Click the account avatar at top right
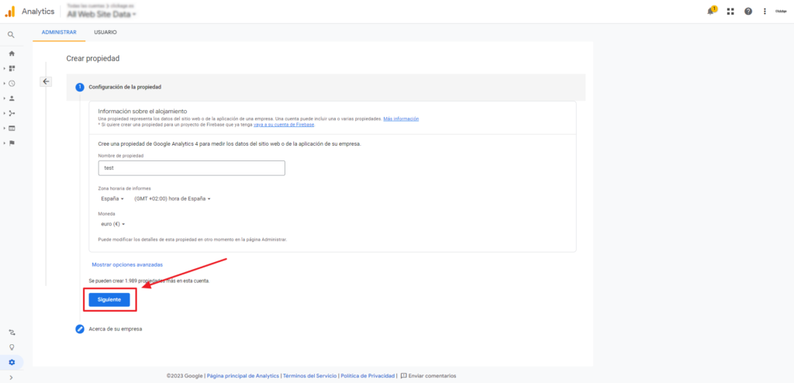Viewport: 794px width, 383px height. [780, 11]
